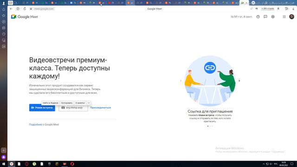Show the previous carousel slide arrow

pos(181,81)
